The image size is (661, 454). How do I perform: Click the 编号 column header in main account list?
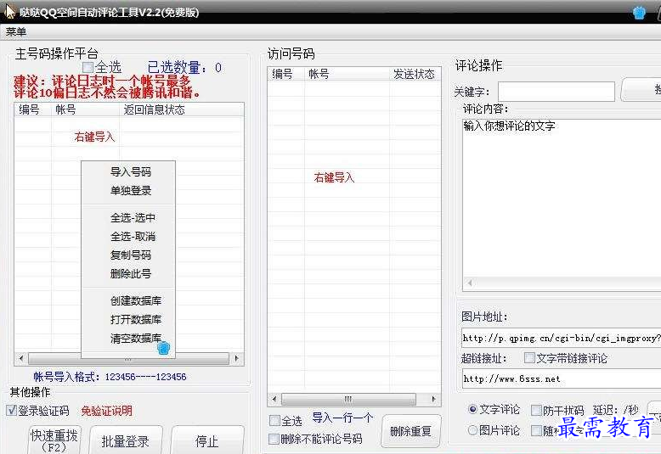tap(33, 109)
